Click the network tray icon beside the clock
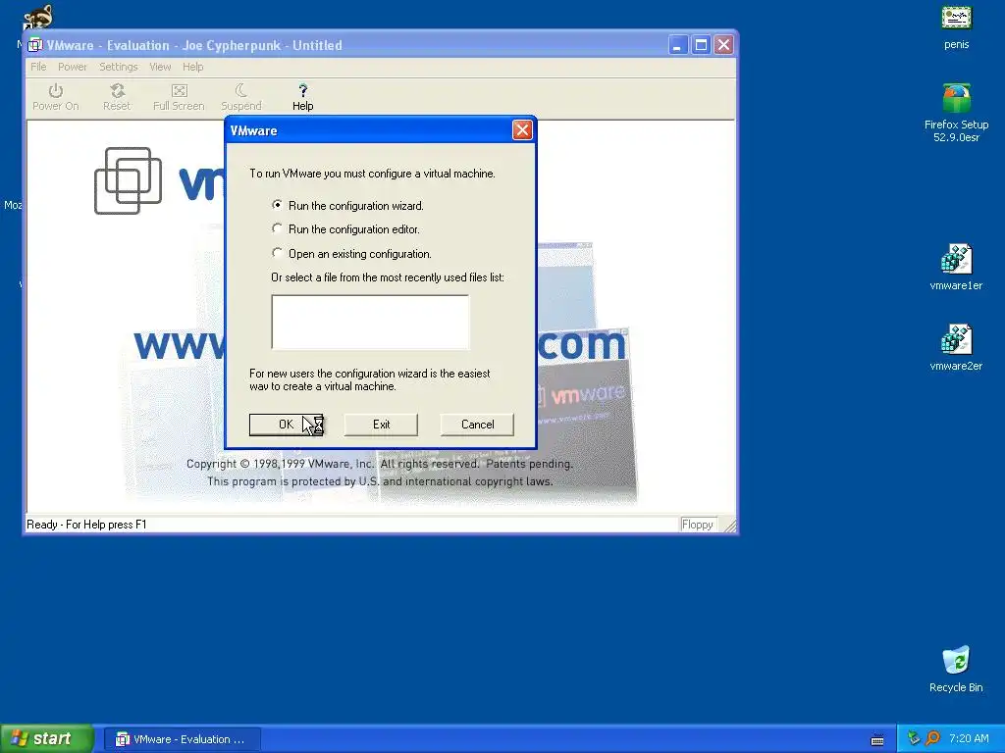The height and width of the screenshot is (753, 1005). pyautogui.click(x=914, y=738)
